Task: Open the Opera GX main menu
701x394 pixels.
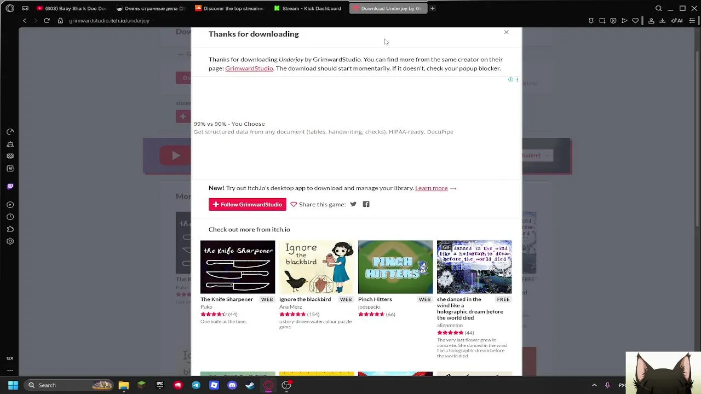Action: (x=10, y=8)
